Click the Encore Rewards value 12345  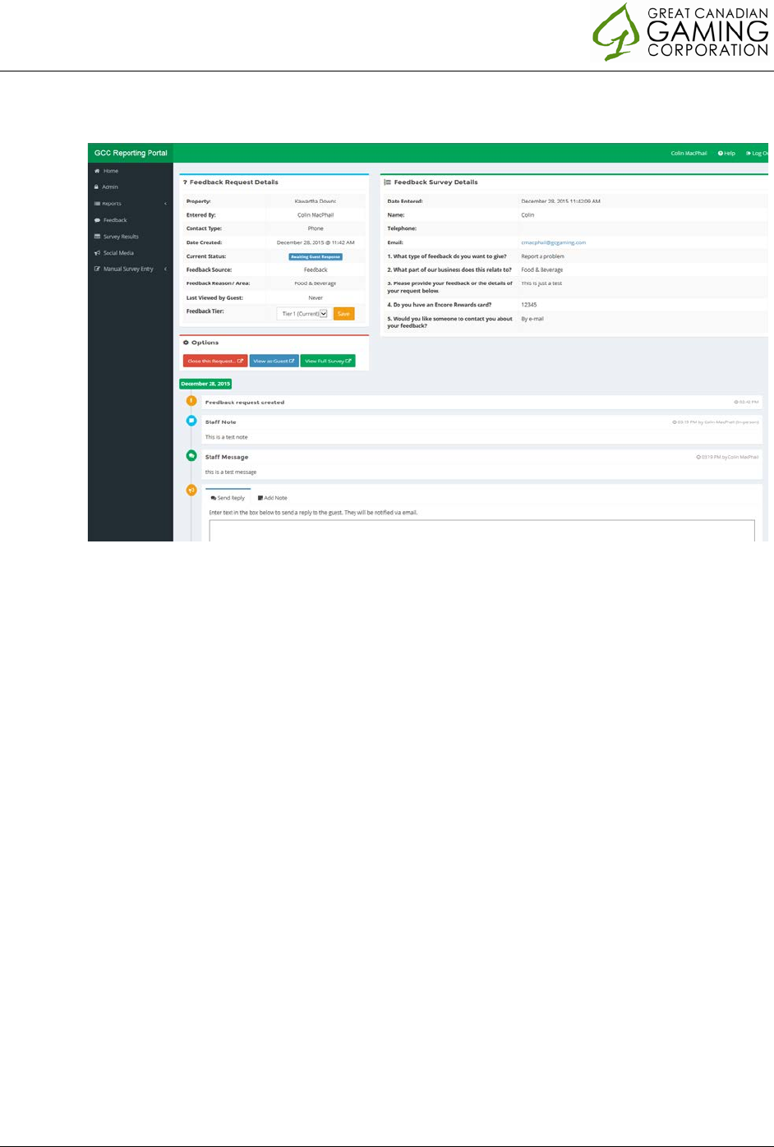tap(528, 305)
